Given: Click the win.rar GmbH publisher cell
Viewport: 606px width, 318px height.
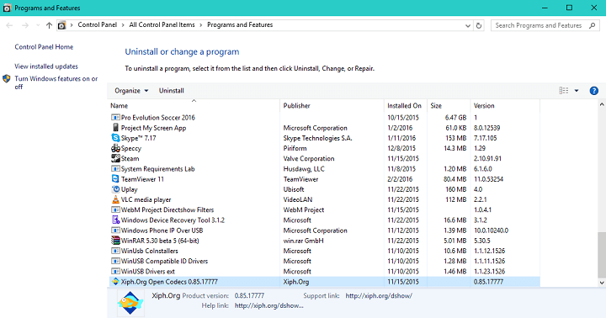Looking at the screenshot, I should (303, 241).
